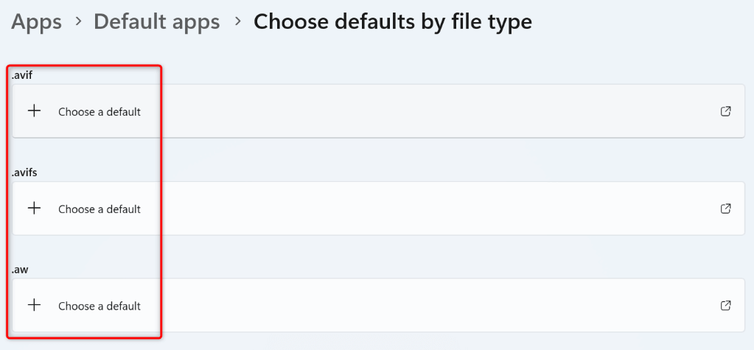The height and width of the screenshot is (350, 754).
Task: Click the .avif file type label
Action: pos(23,74)
